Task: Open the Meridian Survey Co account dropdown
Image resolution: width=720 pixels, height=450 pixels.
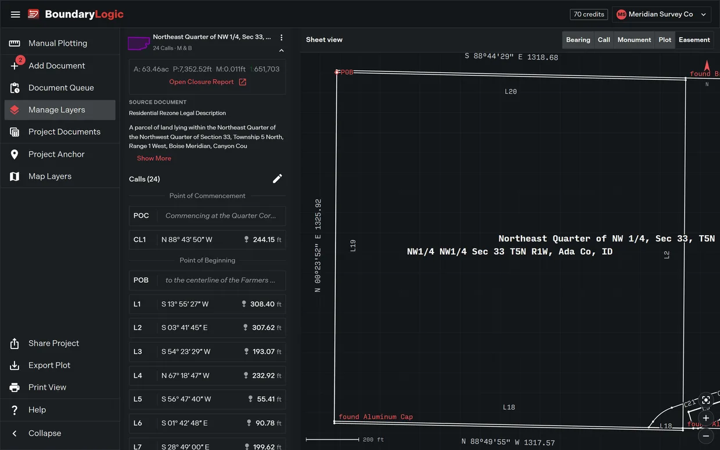Action: tap(661, 15)
